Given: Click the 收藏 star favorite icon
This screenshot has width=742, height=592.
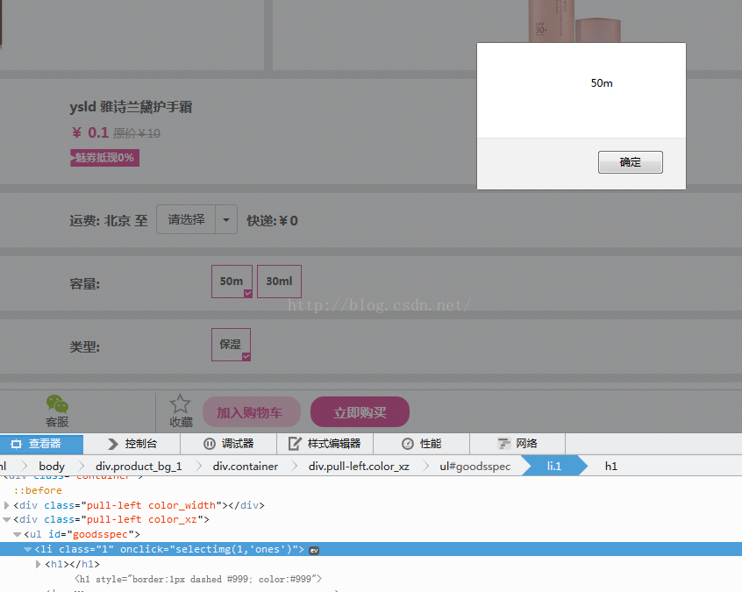Looking at the screenshot, I should click(x=181, y=410).
